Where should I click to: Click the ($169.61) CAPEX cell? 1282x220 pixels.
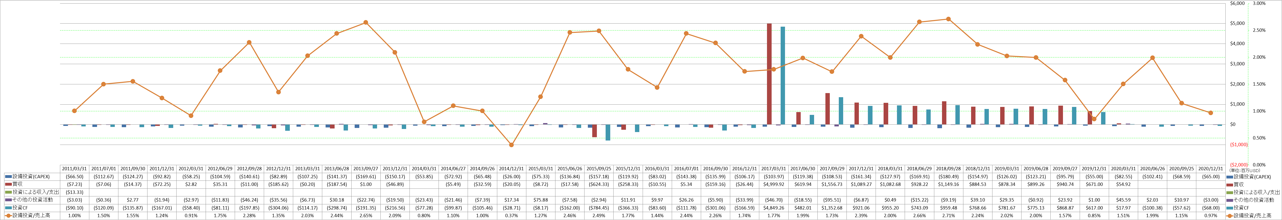tap(366, 176)
